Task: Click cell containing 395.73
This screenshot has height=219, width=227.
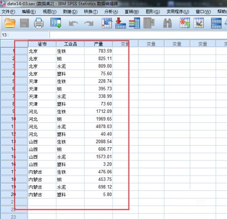Action: click(99, 89)
